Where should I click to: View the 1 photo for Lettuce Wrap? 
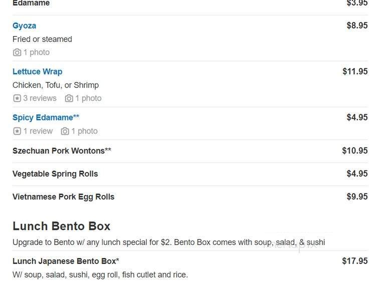tap(88, 98)
